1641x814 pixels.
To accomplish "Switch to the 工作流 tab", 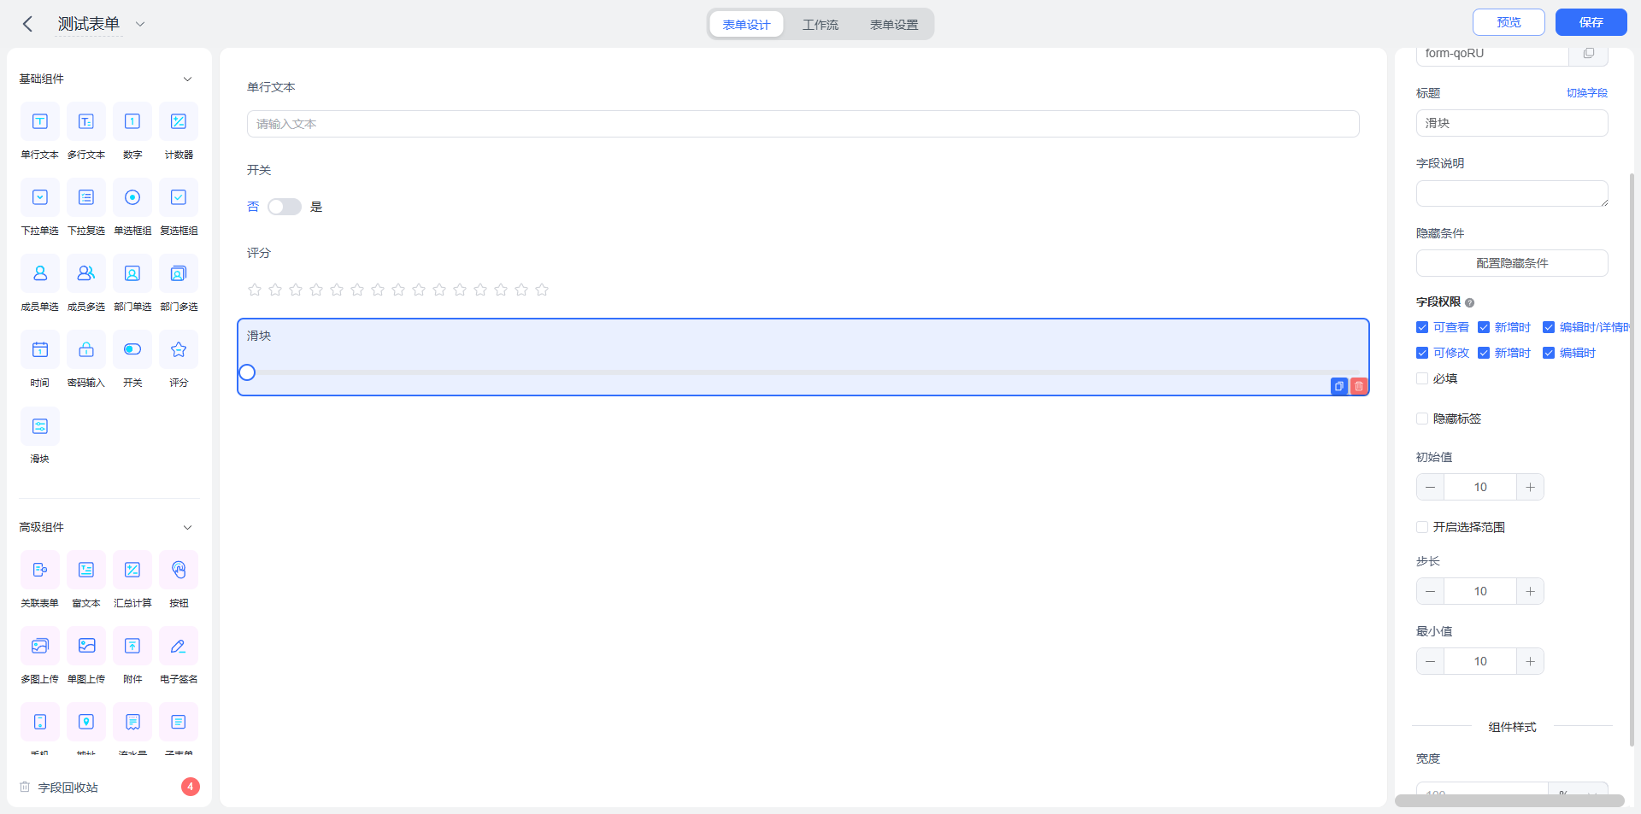I will (820, 25).
